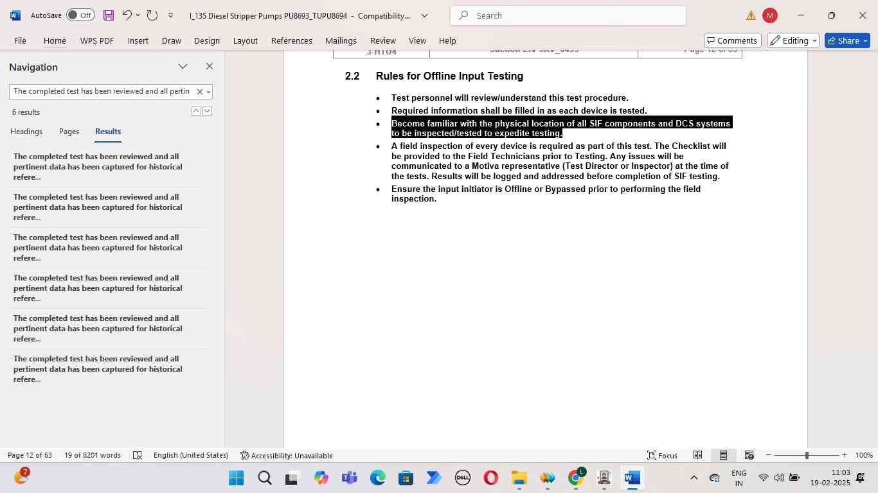Open the References ribbon tab
Screen dimensions: 878x493
[291, 40]
